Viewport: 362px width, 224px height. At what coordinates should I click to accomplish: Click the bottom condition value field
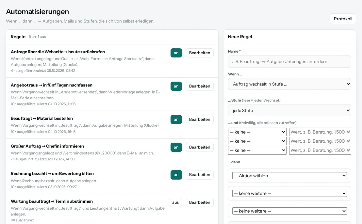point(320,151)
